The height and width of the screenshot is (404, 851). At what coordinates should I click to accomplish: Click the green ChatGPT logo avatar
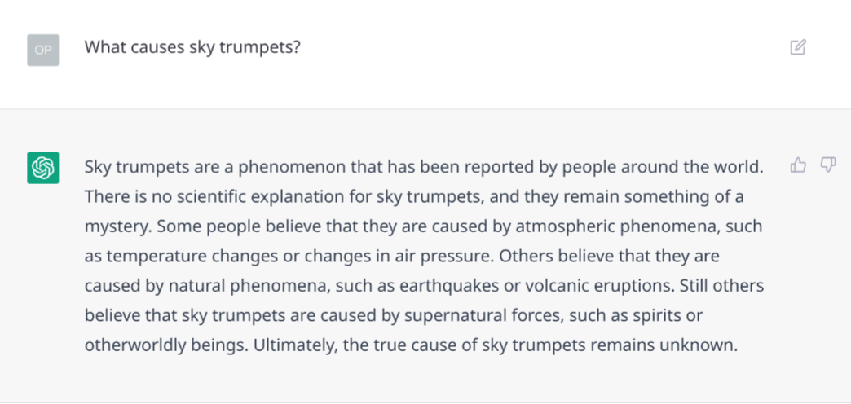click(43, 168)
